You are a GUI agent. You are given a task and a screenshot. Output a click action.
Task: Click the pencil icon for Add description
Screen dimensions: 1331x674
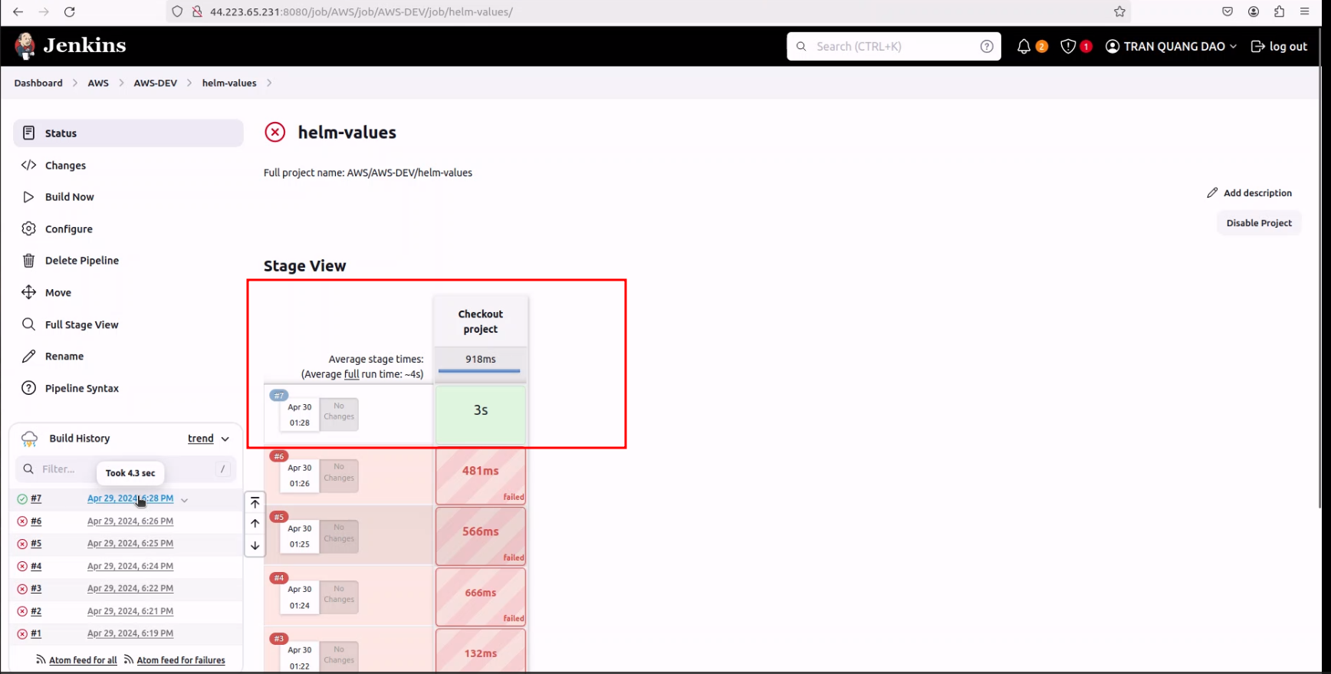tap(1212, 193)
